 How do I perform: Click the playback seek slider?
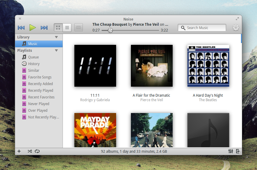[x=130, y=30]
